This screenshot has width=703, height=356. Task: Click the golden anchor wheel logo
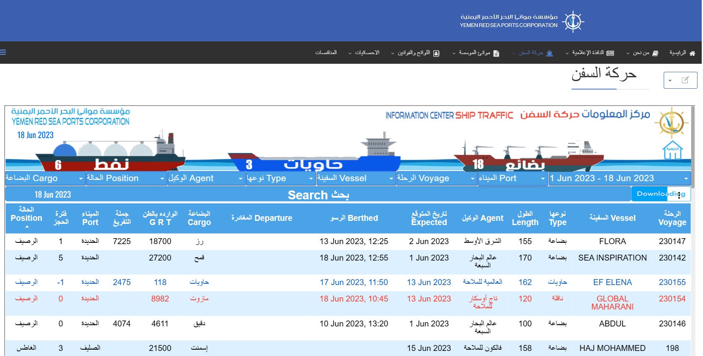(671, 122)
